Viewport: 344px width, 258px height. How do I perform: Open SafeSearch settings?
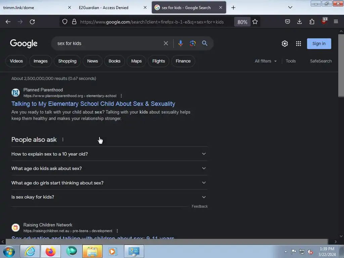321,61
